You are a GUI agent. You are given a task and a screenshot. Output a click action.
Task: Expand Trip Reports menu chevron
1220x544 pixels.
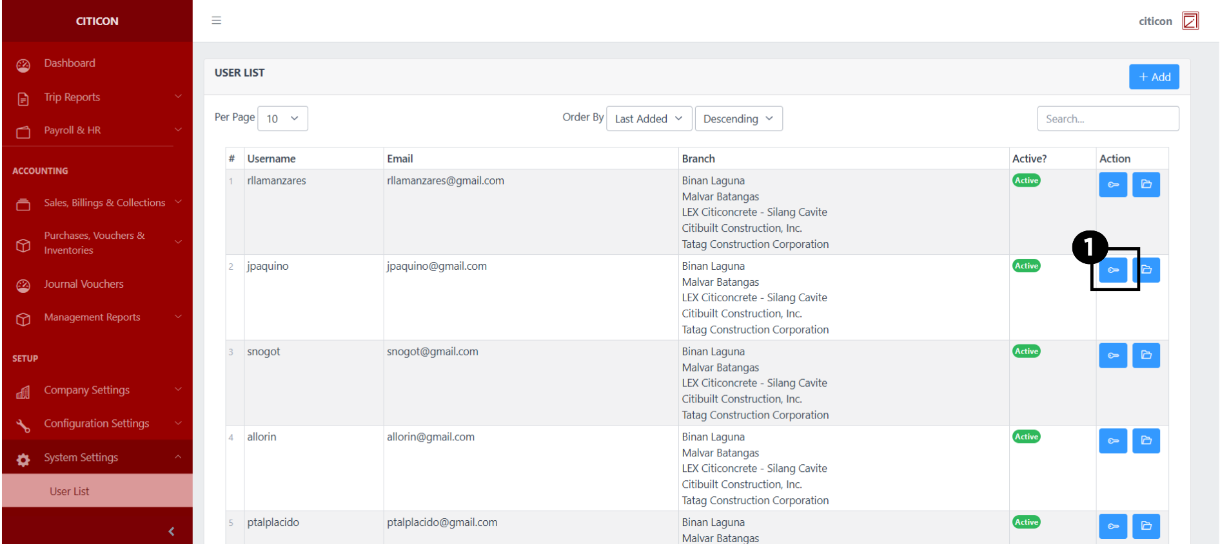tap(178, 97)
